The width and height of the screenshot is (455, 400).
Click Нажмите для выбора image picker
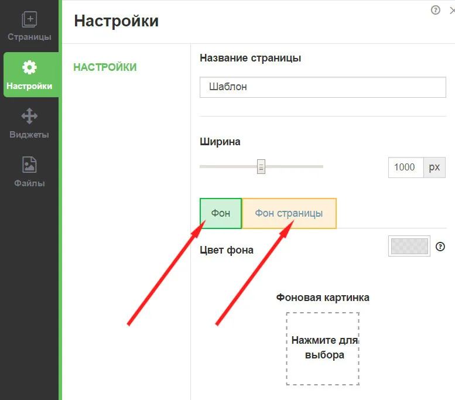[323, 348]
